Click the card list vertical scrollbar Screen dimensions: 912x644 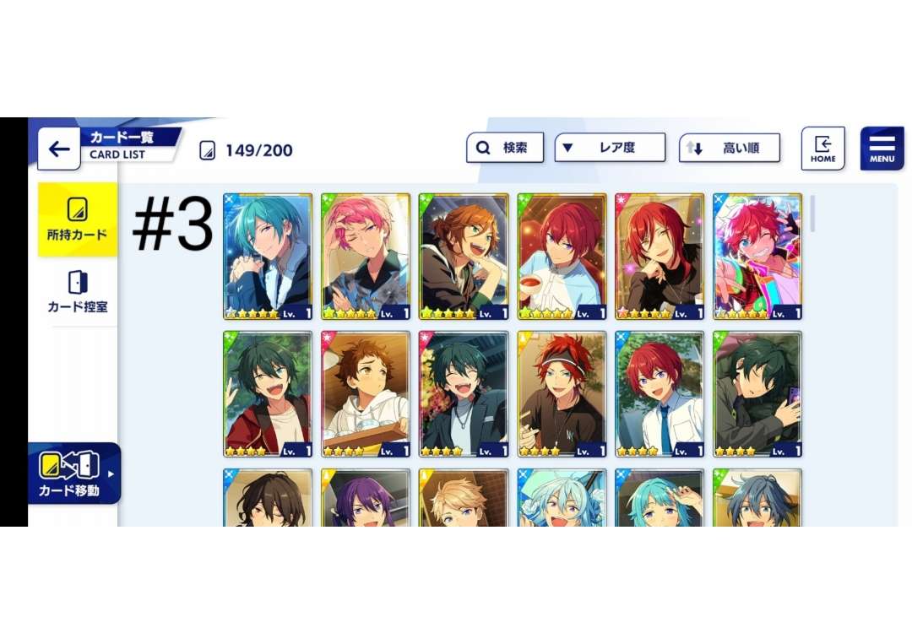click(812, 214)
